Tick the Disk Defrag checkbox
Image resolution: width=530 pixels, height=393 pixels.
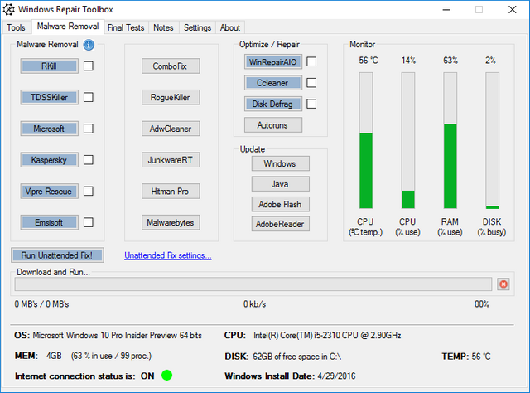[311, 104]
